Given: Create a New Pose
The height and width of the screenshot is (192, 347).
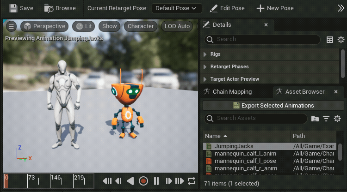Looking at the screenshot, I should 275,8.
